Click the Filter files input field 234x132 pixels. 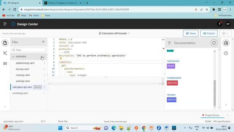coord(29,50)
